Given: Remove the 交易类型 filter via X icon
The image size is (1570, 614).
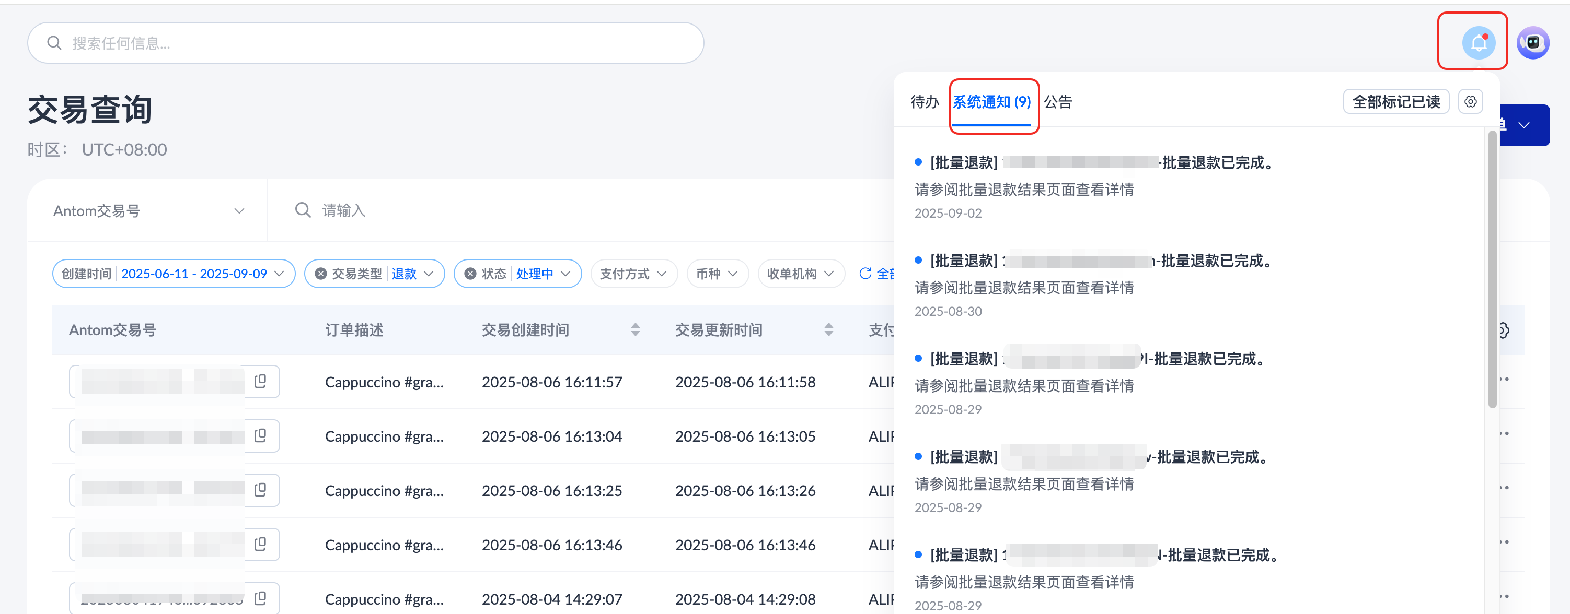Looking at the screenshot, I should pos(320,274).
